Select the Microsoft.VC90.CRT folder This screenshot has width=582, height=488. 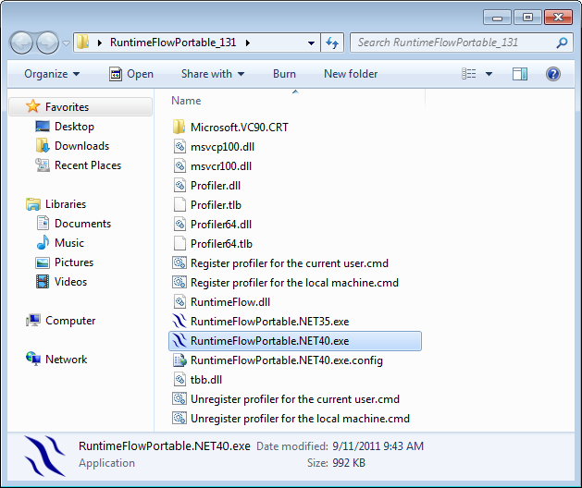point(239,127)
